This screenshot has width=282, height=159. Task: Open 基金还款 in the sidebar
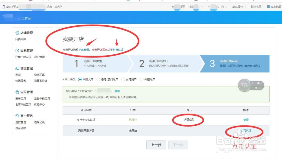point(21,128)
